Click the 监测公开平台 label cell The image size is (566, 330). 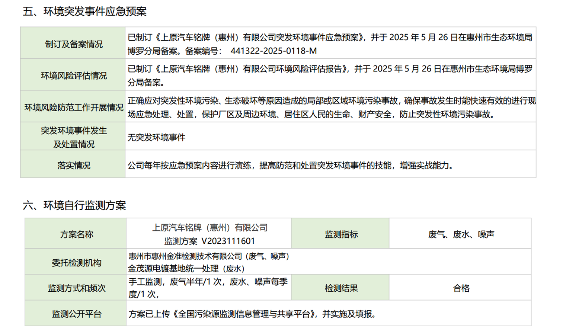point(76,313)
